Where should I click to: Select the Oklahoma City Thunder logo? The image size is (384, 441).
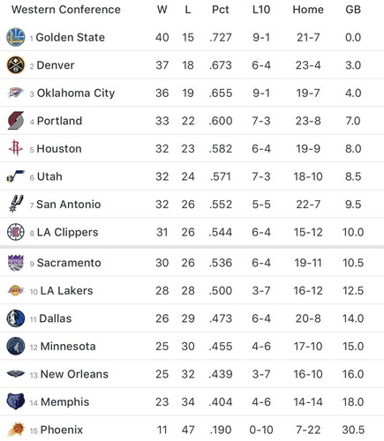pyautogui.click(x=16, y=93)
